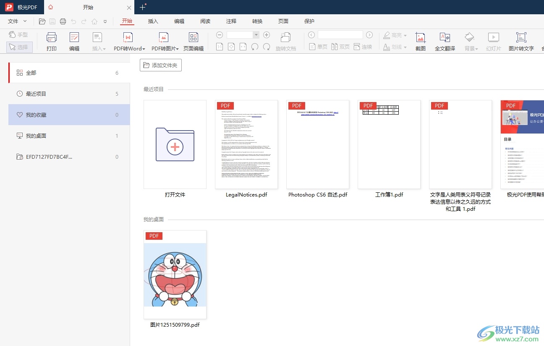Open the 文件 file menu dropdown
Screen dimensions: 544x346
[x=17, y=21]
